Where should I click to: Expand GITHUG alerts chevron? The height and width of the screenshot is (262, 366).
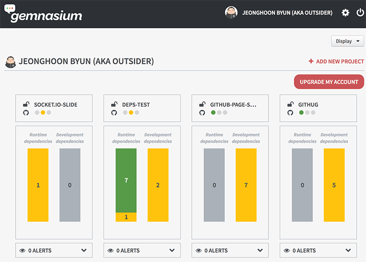(x=348, y=250)
